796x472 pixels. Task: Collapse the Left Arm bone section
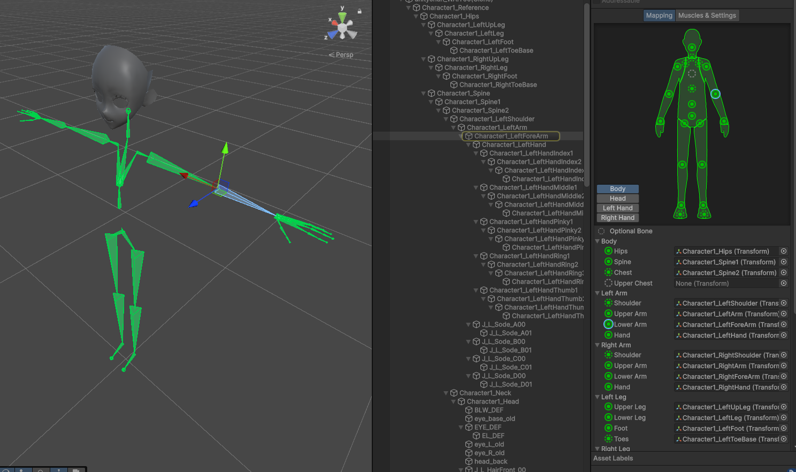[x=598, y=293]
